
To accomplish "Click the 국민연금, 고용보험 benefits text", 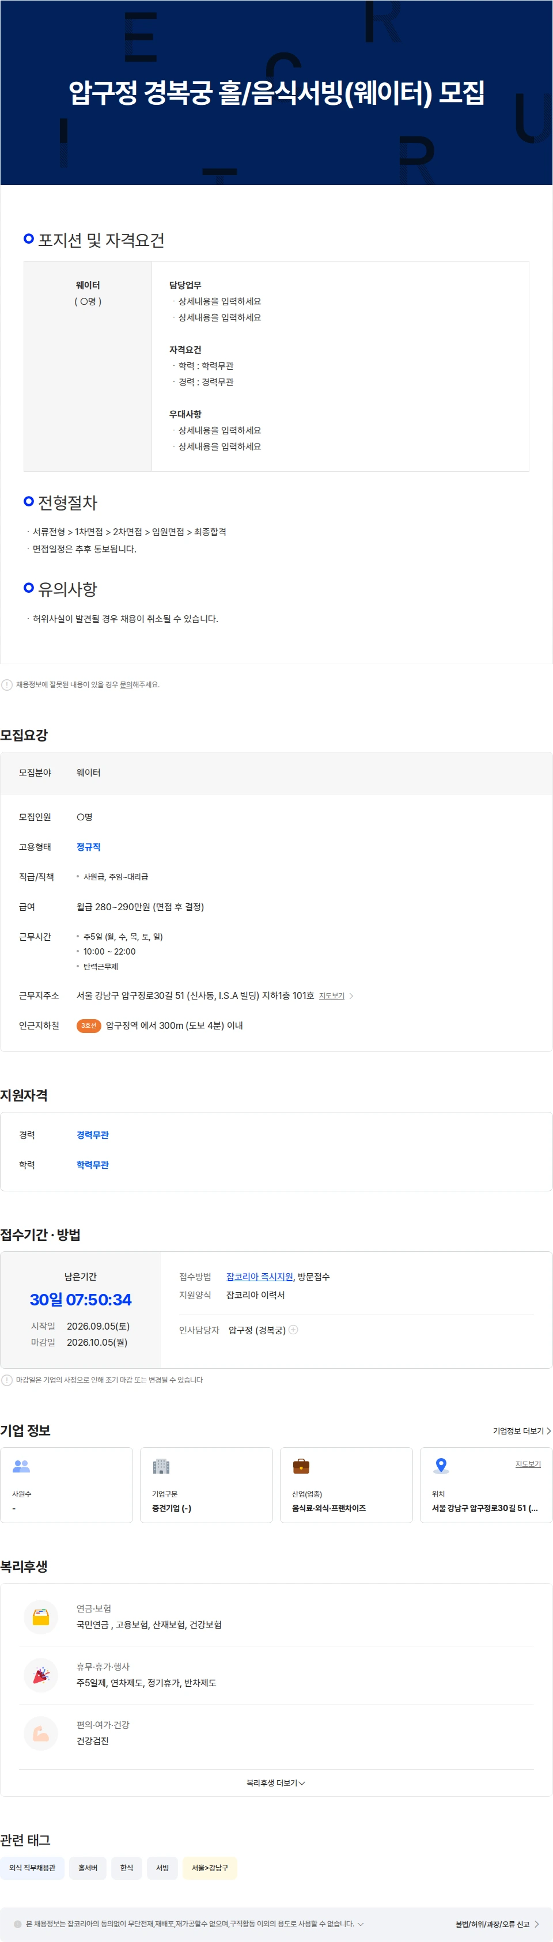I will pos(149,1625).
